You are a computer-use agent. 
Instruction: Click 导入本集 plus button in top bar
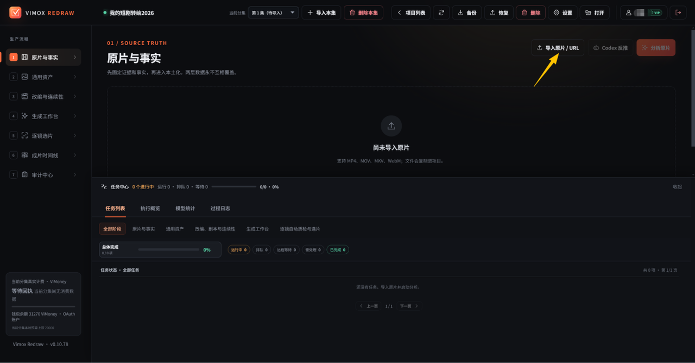click(x=321, y=12)
